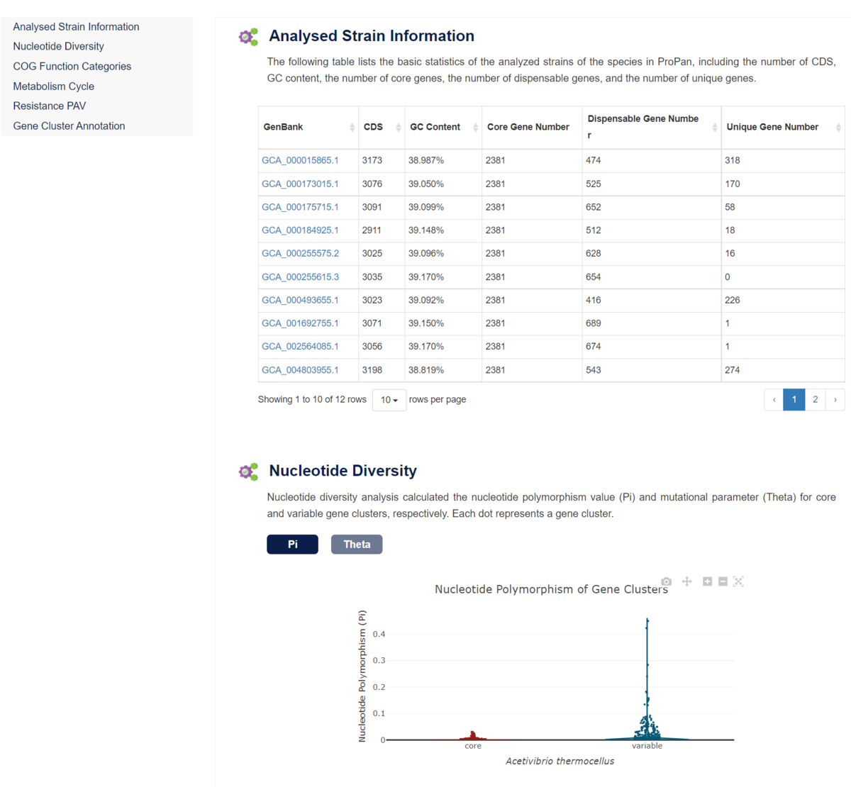Click Nucleotide Diversity heading
Image resolution: width=851 pixels, height=787 pixels.
[x=343, y=471]
